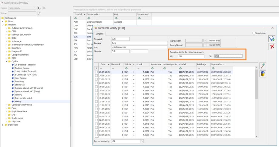
Task: Click the first icon right of Moduł dropdown
Action: (39, 8)
